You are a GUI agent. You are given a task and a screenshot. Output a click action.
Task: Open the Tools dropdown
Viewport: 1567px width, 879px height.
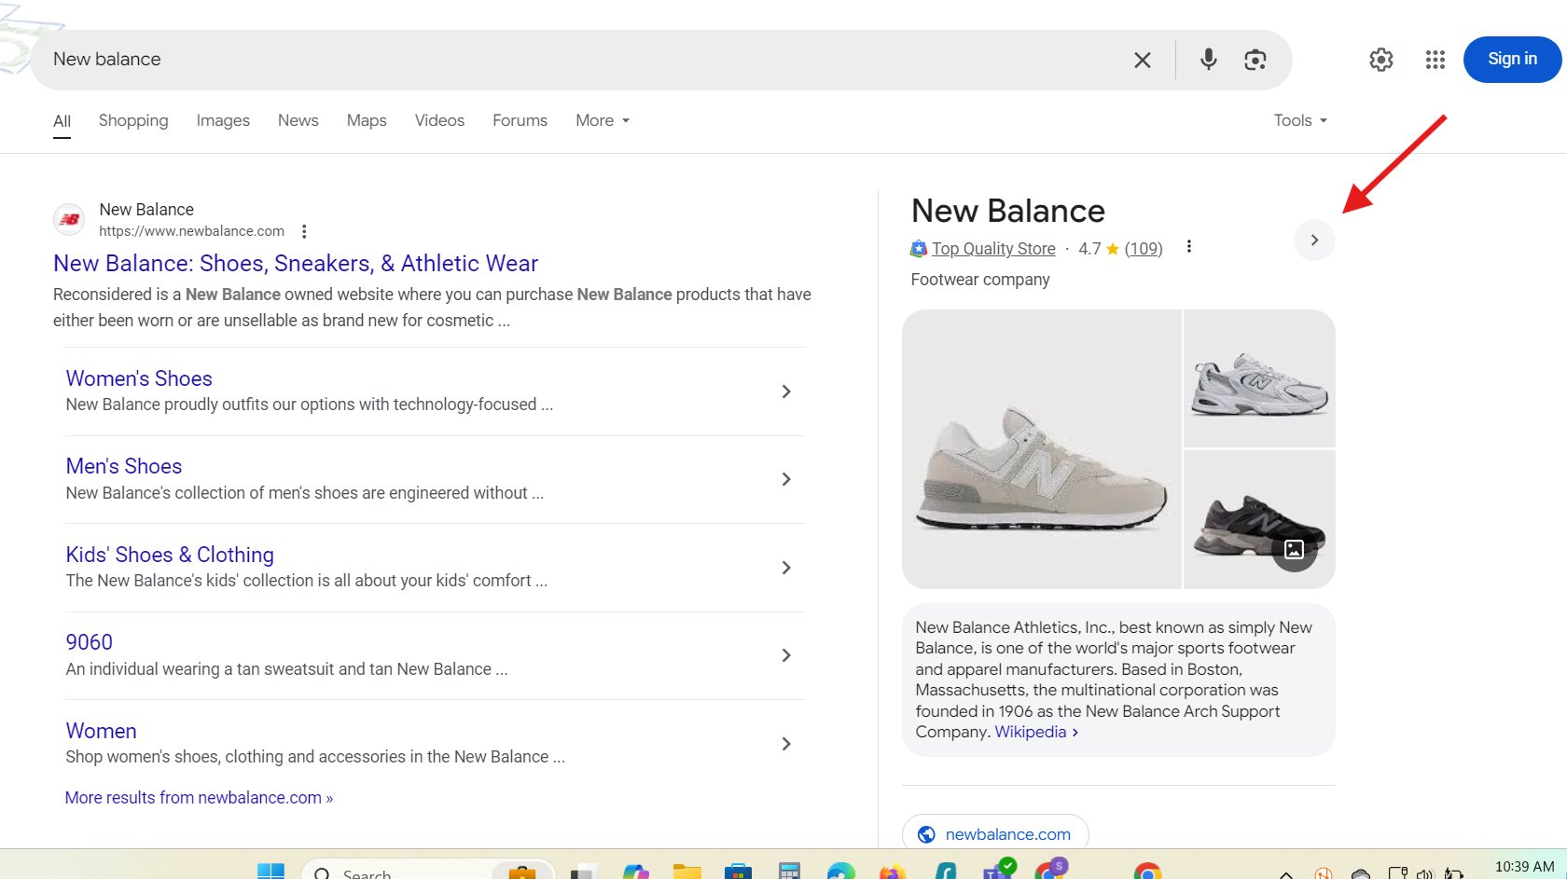[x=1298, y=120]
